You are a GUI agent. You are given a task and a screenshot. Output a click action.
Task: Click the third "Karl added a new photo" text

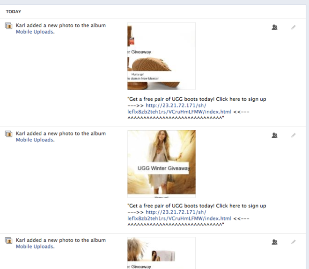point(61,241)
